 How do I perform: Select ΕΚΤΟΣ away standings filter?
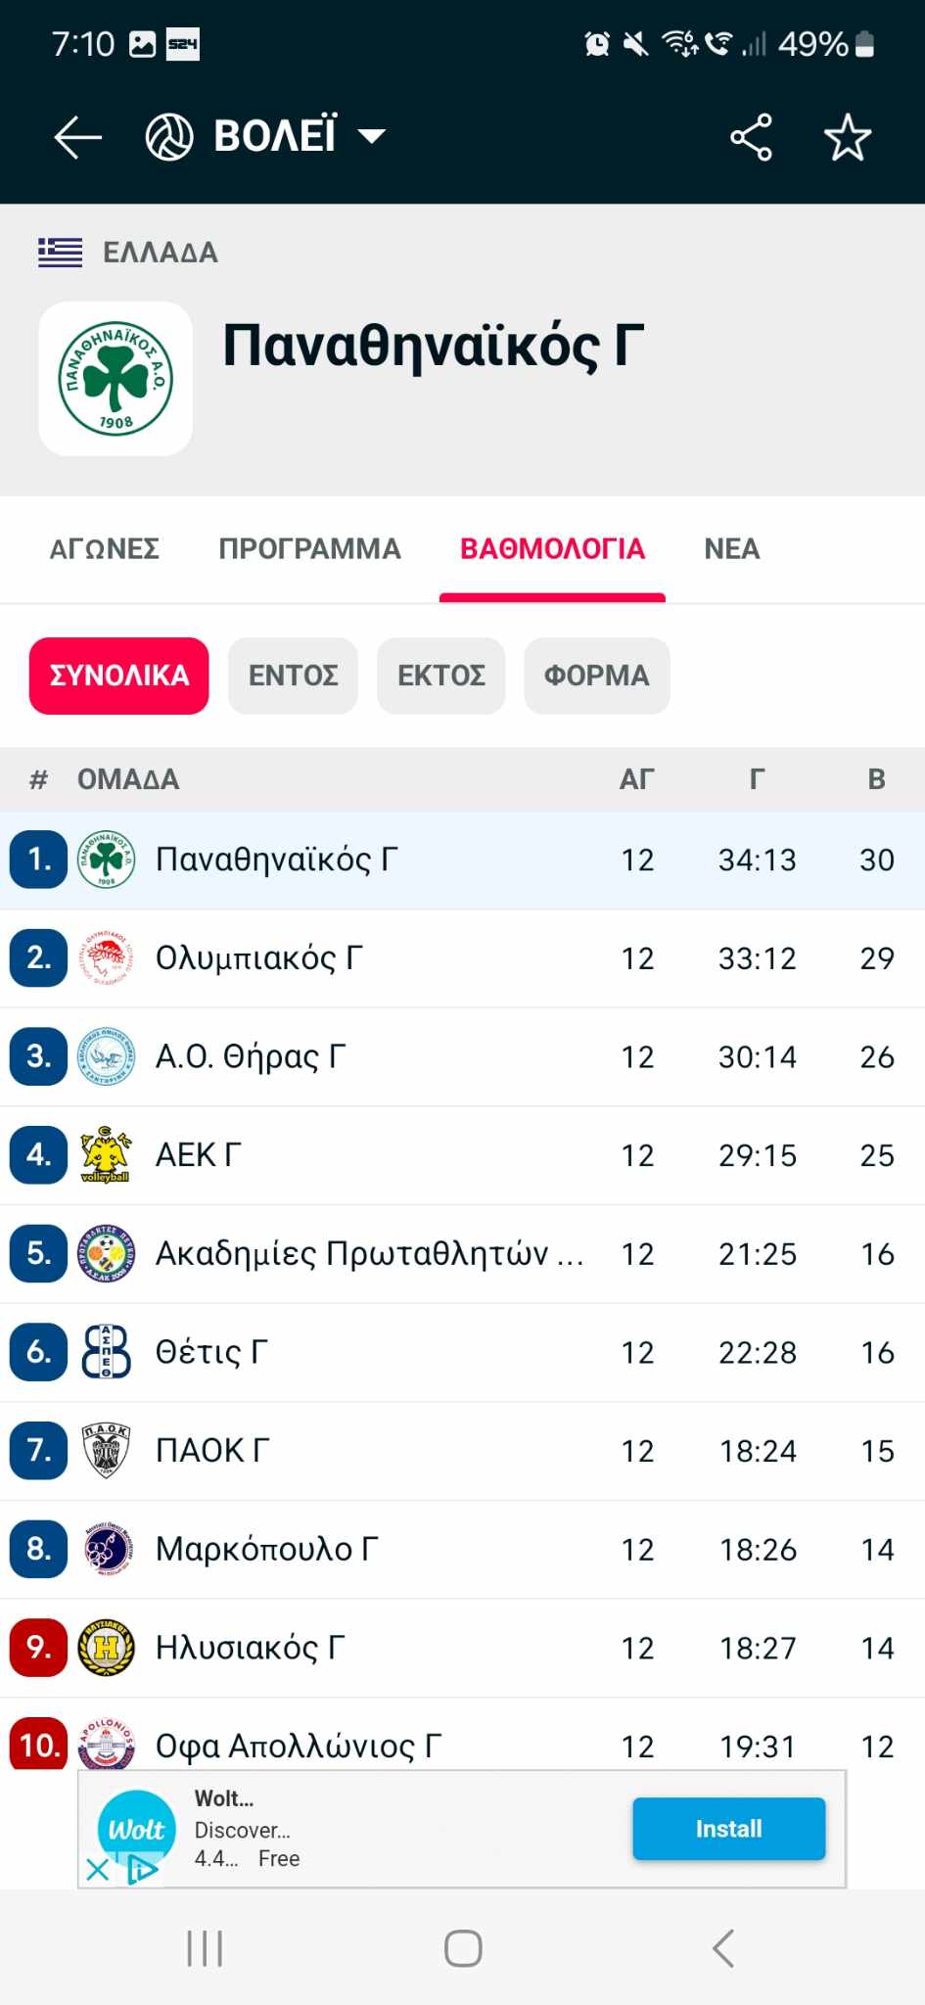tap(440, 676)
